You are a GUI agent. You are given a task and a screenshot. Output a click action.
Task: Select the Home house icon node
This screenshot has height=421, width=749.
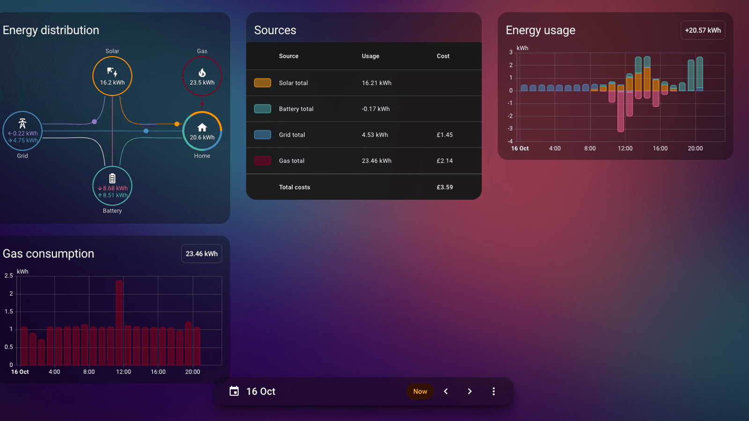click(202, 131)
